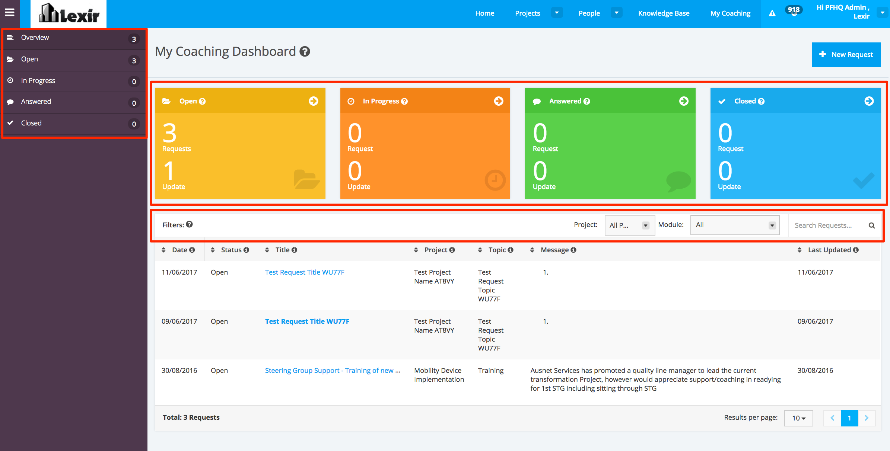Change results per page dropdown
The image size is (890, 451).
(x=798, y=418)
